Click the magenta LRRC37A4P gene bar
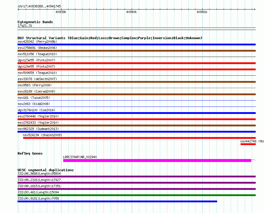 click(x=157, y=160)
